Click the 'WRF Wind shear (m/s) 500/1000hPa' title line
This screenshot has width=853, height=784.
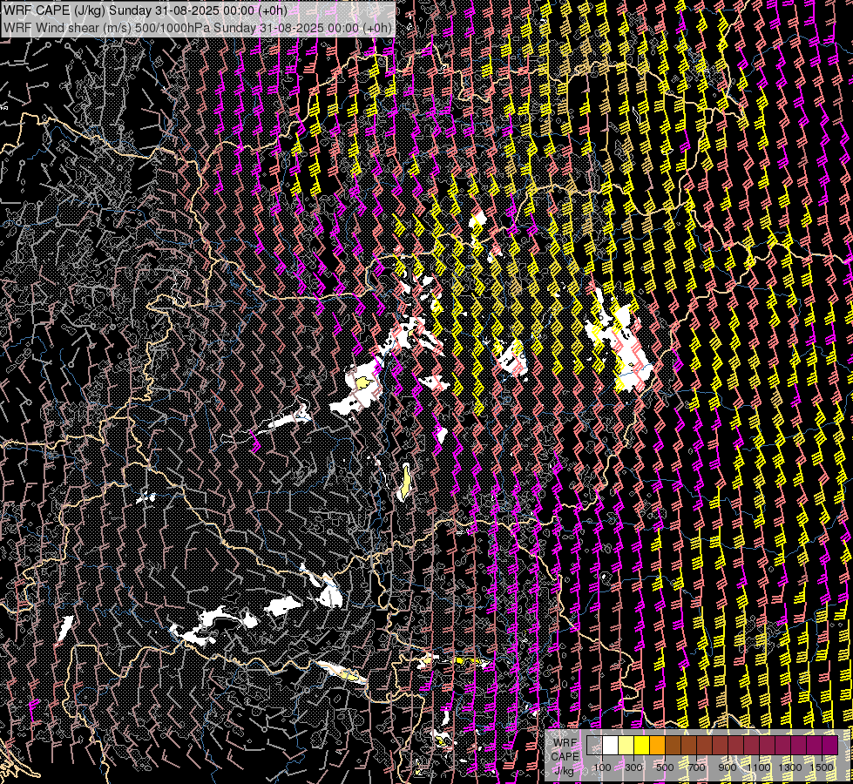click(198, 28)
